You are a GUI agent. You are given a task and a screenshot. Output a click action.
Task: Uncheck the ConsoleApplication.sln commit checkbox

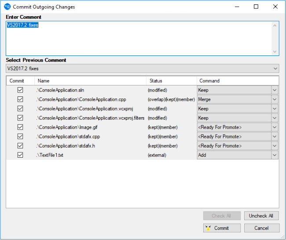[x=20, y=90]
